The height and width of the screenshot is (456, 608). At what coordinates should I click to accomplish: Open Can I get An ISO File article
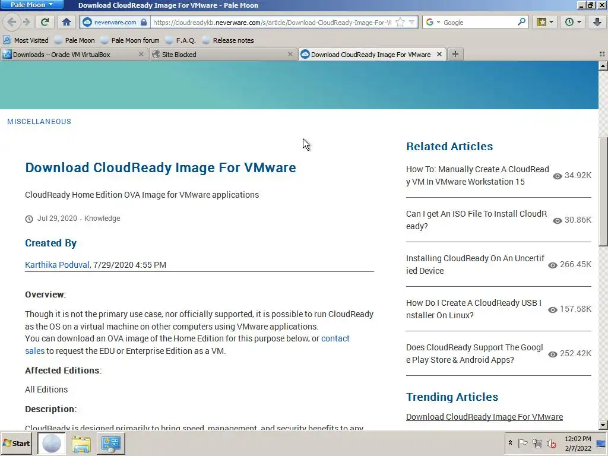click(x=476, y=220)
